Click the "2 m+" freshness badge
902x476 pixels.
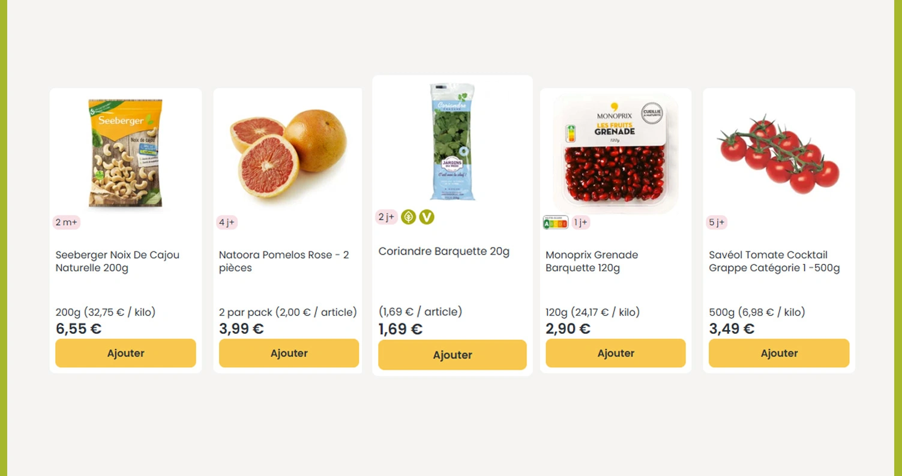coord(66,223)
